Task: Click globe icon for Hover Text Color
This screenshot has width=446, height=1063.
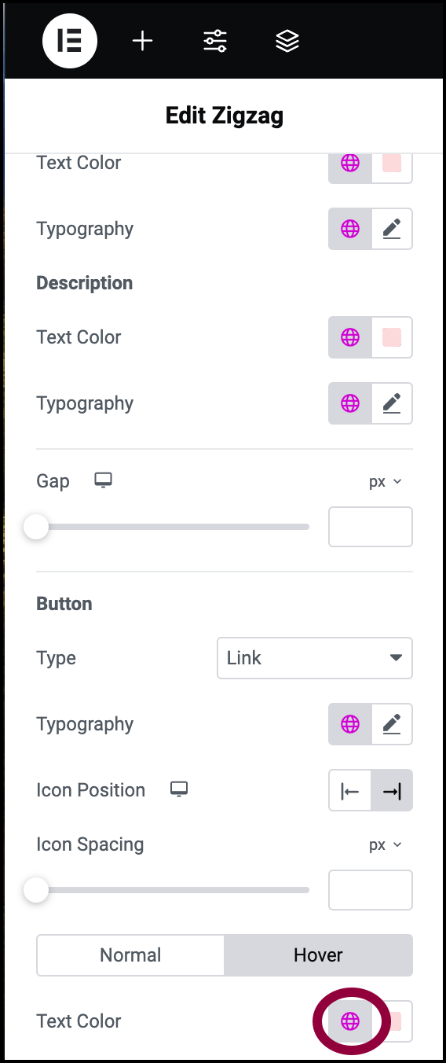Action: pyautogui.click(x=350, y=1021)
